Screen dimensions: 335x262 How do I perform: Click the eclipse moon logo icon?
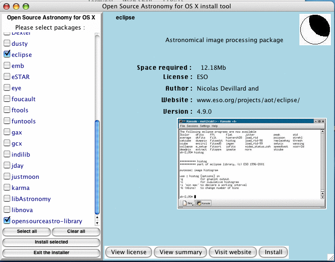pos(315,30)
